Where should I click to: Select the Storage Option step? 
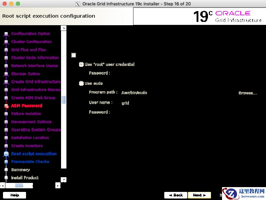[25, 74]
